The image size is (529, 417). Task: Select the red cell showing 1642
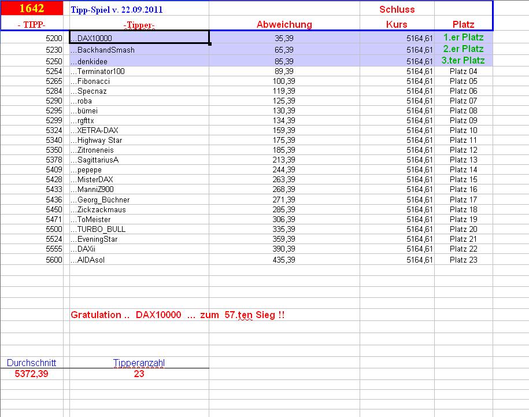point(32,8)
